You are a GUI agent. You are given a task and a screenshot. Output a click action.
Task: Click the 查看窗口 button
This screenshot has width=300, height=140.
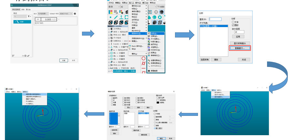click(x=240, y=48)
